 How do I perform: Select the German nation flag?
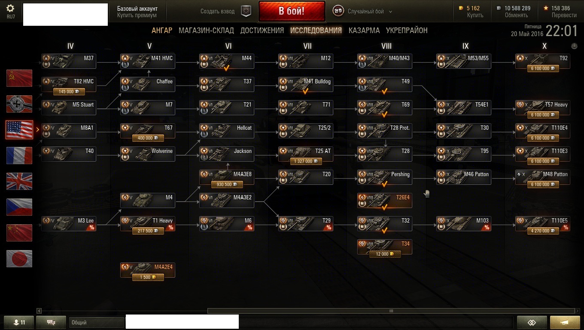(x=19, y=104)
